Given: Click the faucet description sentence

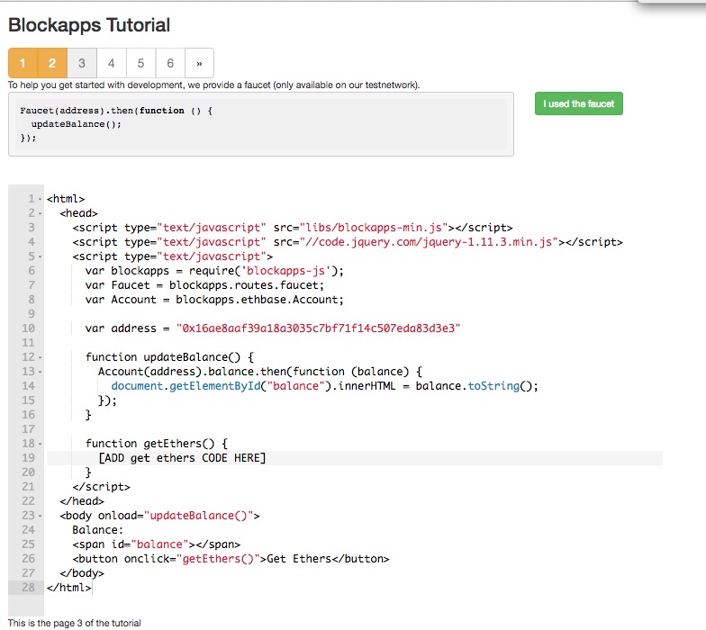Looking at the screenshot, I should 214,85.
